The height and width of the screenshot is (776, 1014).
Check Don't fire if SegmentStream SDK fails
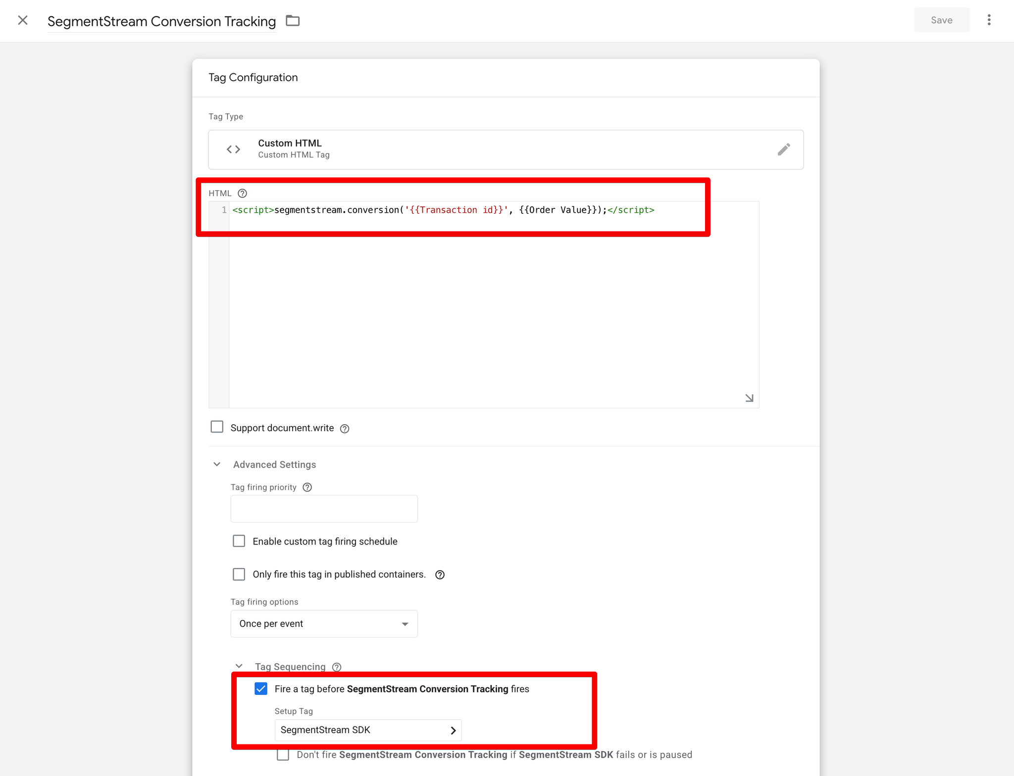pyautogui.click(x=283, y=755)
